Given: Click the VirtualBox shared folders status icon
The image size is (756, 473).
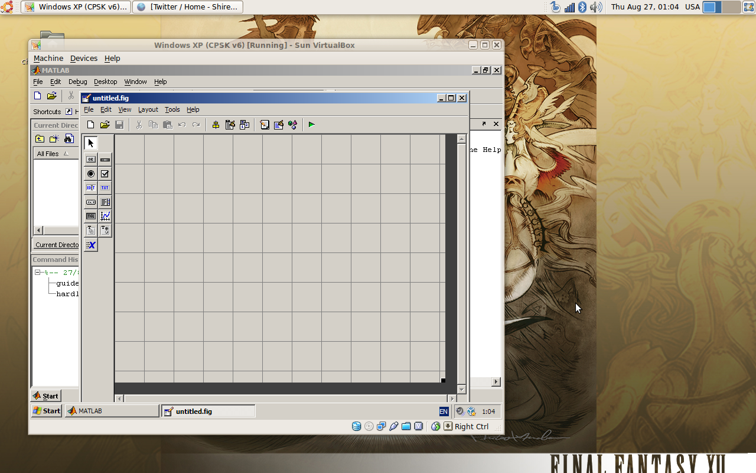Looking at the screenshot, I should [406, 426].
